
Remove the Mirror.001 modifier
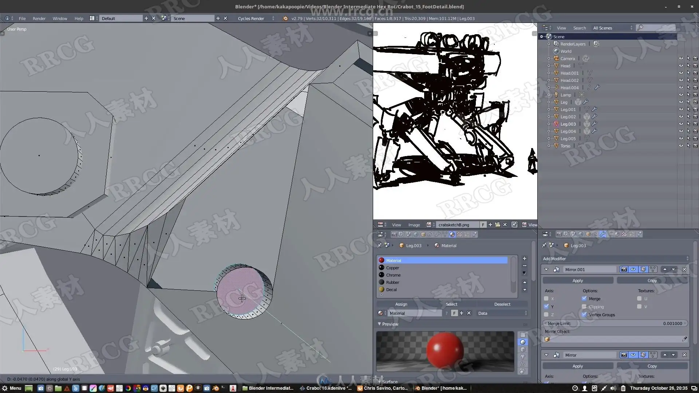coord(684,269)
